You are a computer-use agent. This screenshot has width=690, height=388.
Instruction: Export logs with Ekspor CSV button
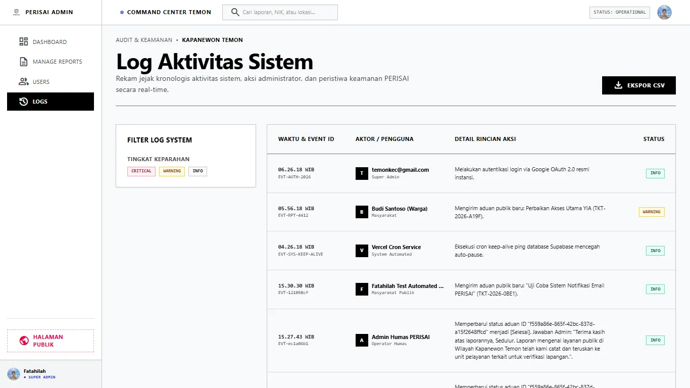pyautogui.click(x=639, y=85)
